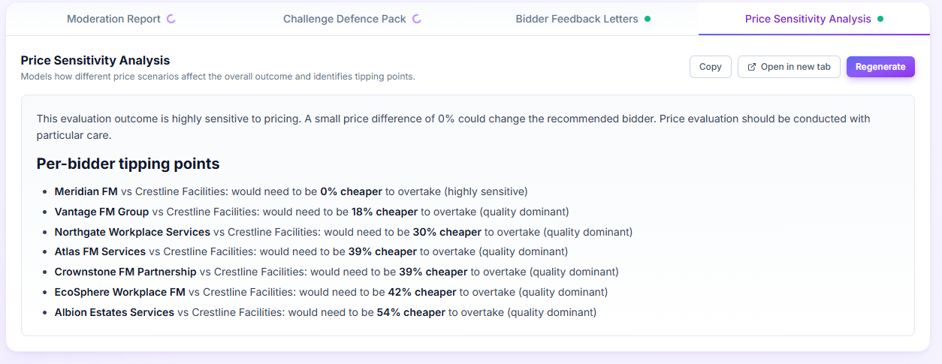Click green status dot beside Price Sensitivity Analysis tab
Image resolution: width=942 pixels, height=364 pixels.
tap(880, 19)
